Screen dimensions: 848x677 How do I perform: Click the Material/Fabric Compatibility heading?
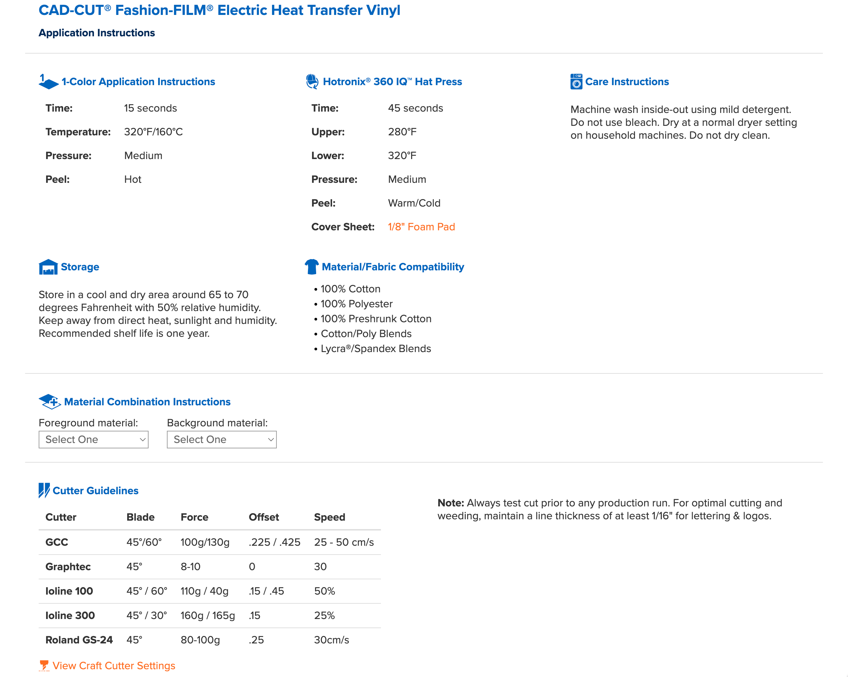[393, 267]
